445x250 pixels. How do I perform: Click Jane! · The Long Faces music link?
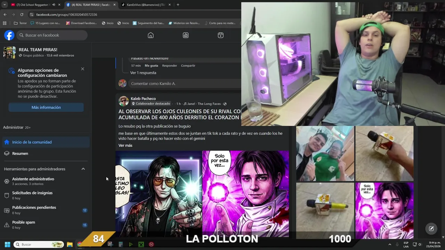(x=202, y=104)
